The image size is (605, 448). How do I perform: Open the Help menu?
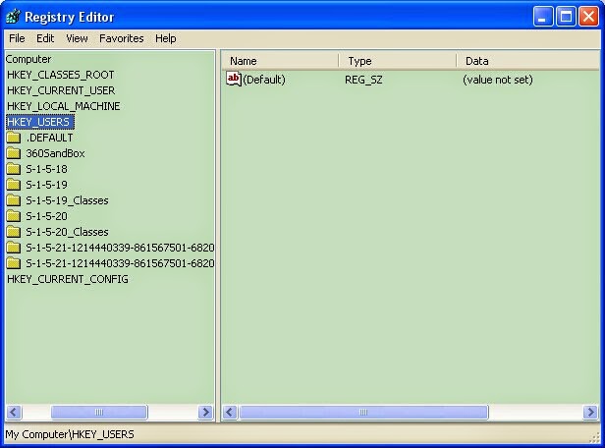[x=166, y=38]
